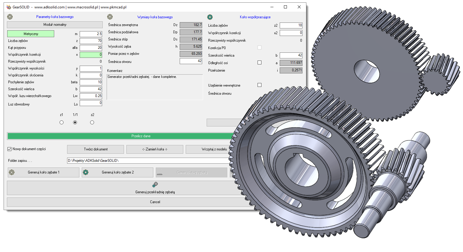Click the green Metryczny button
The image size is (463, 252).
[31, 34]
